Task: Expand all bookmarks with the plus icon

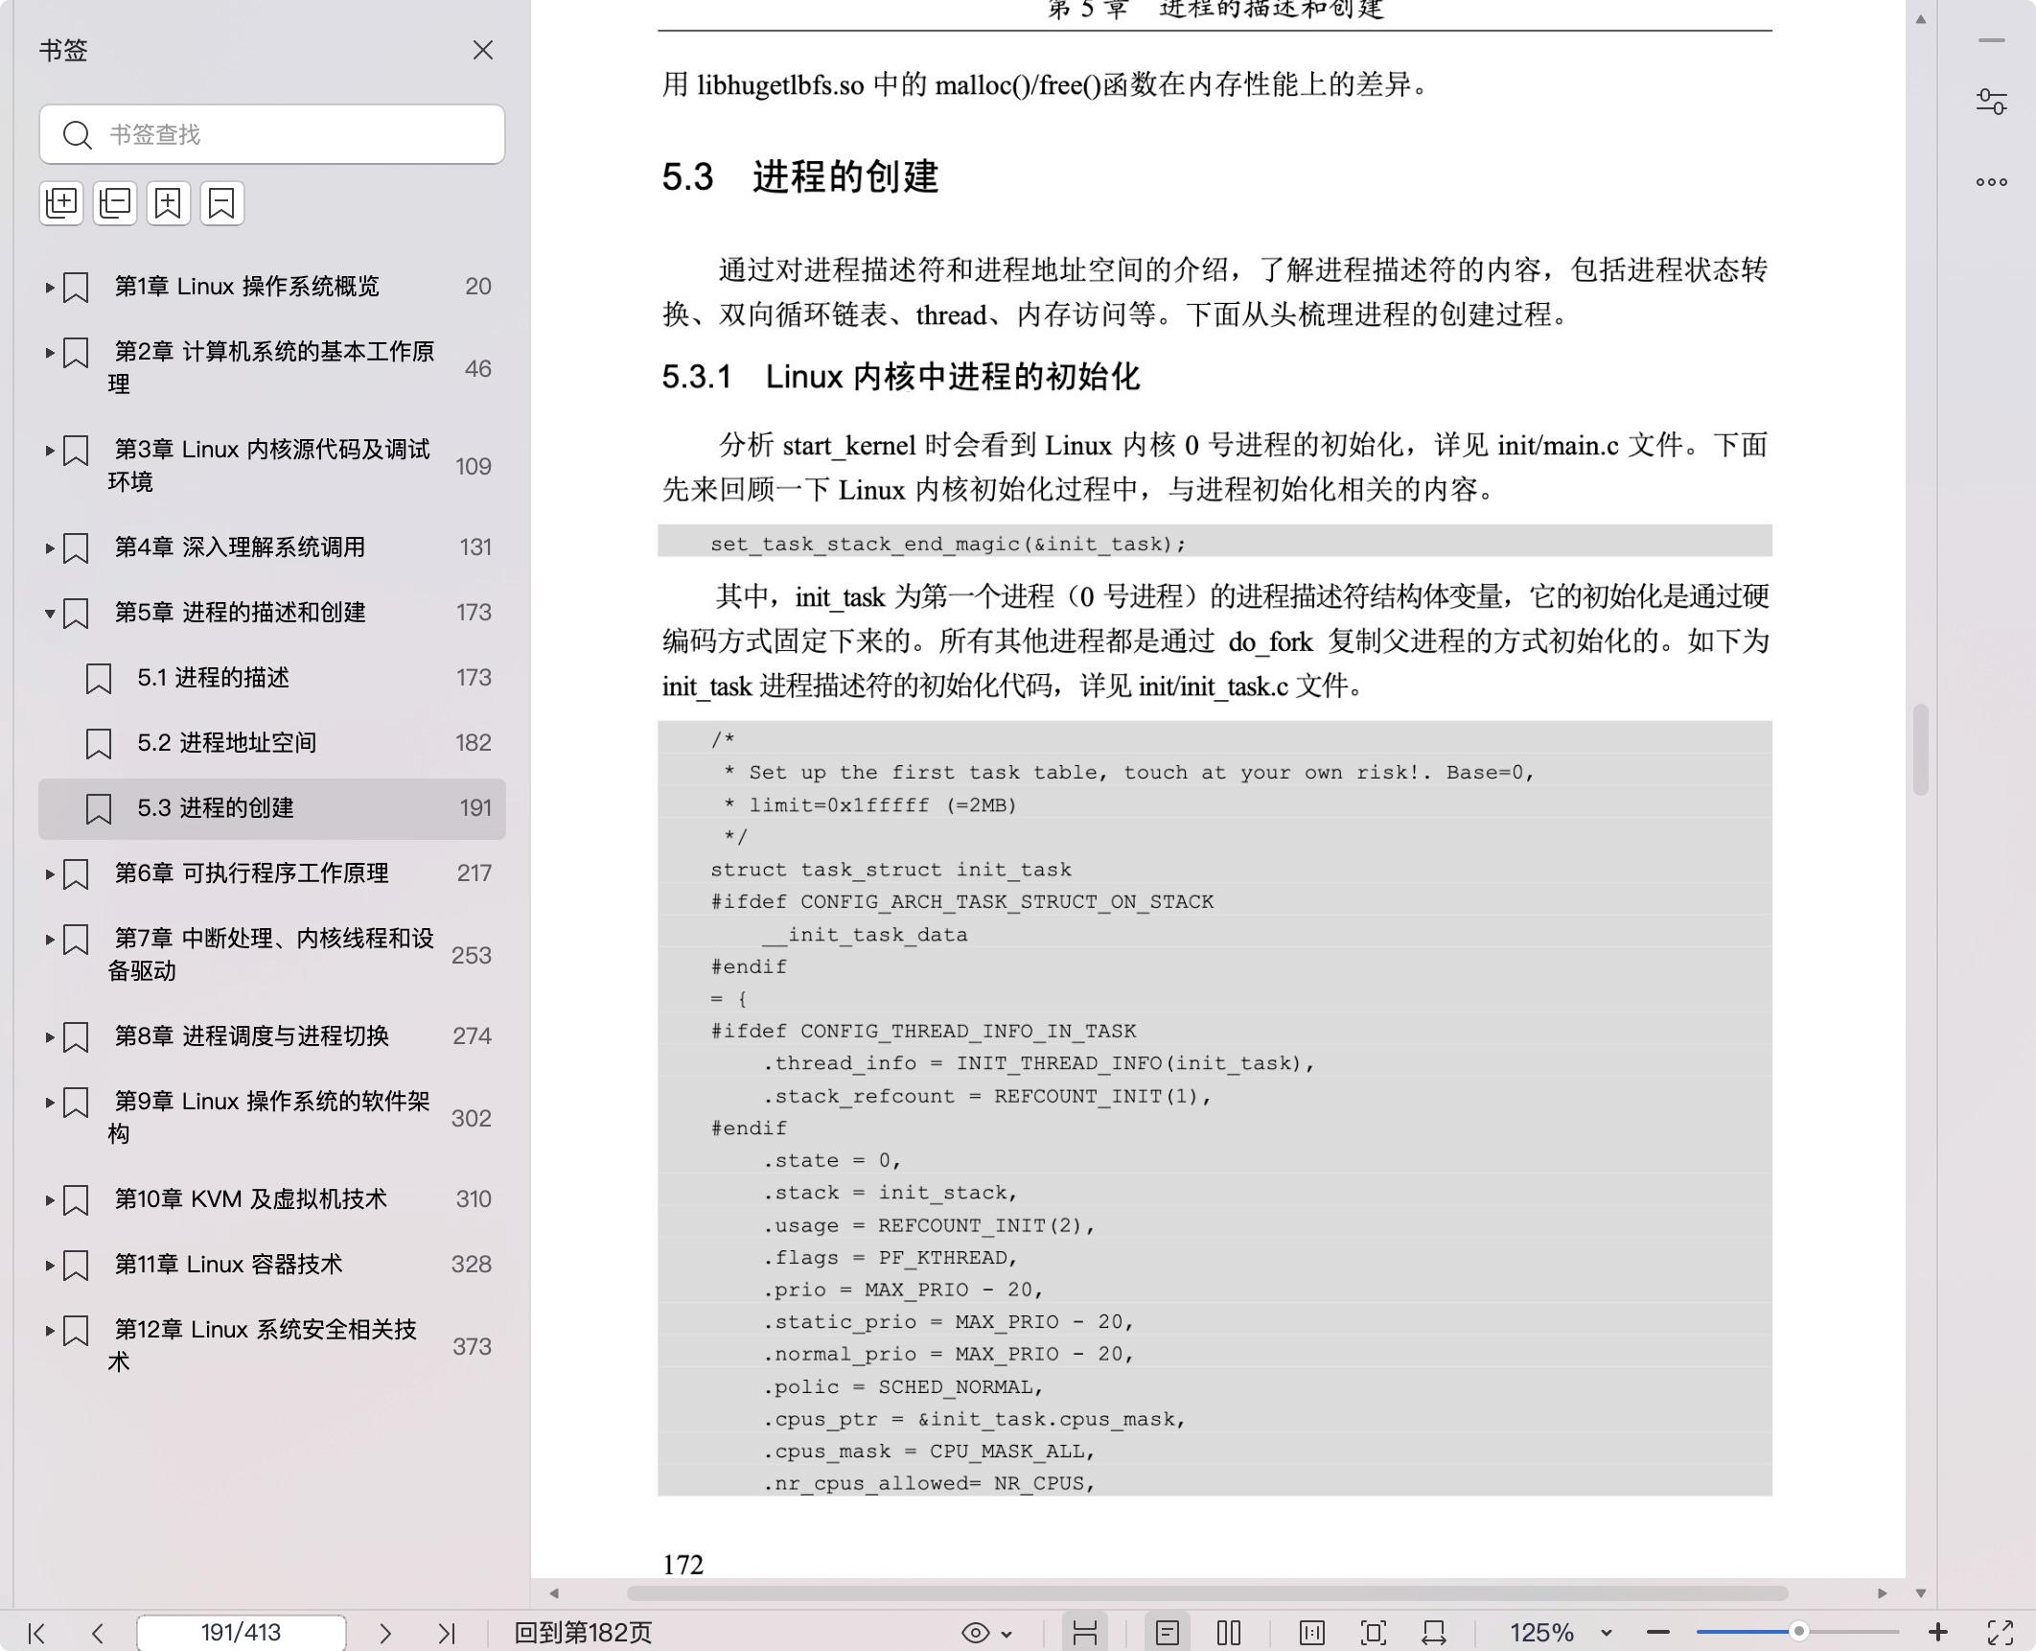Action: pos(61,203)
